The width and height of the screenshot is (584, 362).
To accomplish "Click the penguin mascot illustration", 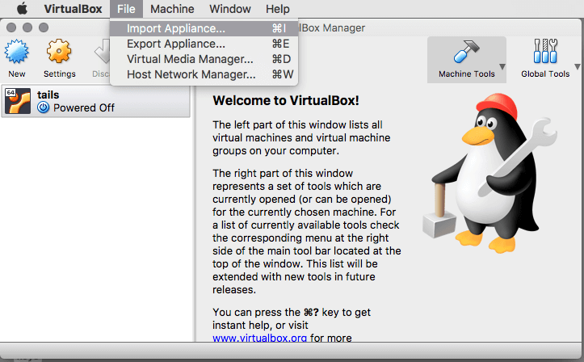I will (x=490, y=173).
